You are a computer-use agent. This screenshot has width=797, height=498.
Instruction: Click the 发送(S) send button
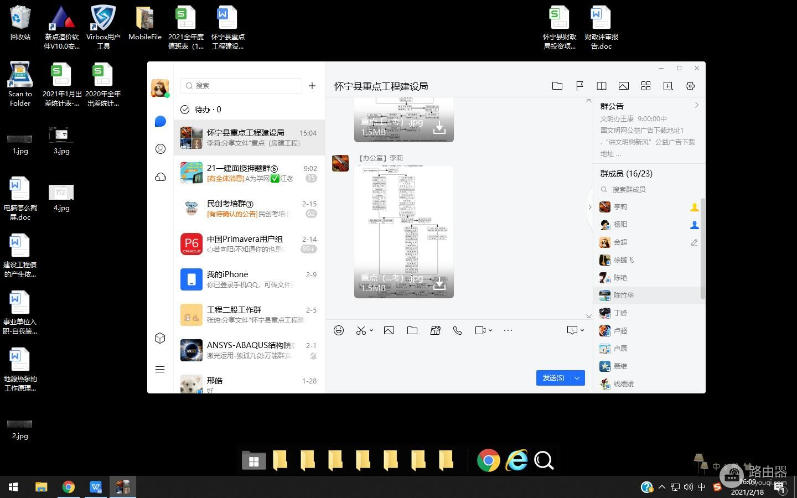click(x=553, y=378)
